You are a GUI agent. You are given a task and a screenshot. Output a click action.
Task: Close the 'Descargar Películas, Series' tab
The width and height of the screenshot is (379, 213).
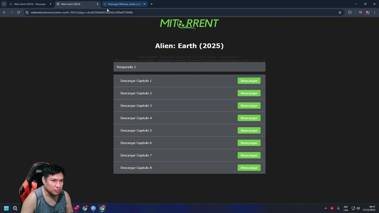click(144, 4)
